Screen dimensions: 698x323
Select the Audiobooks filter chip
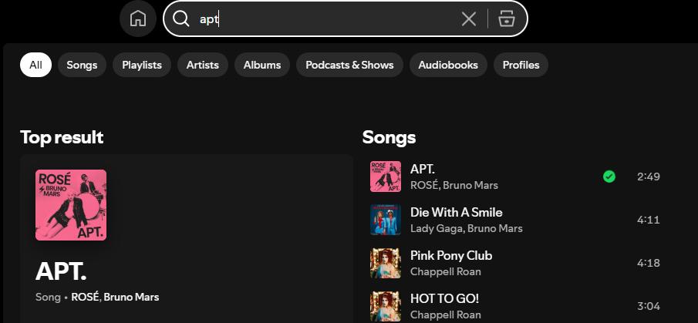point(448,65)
